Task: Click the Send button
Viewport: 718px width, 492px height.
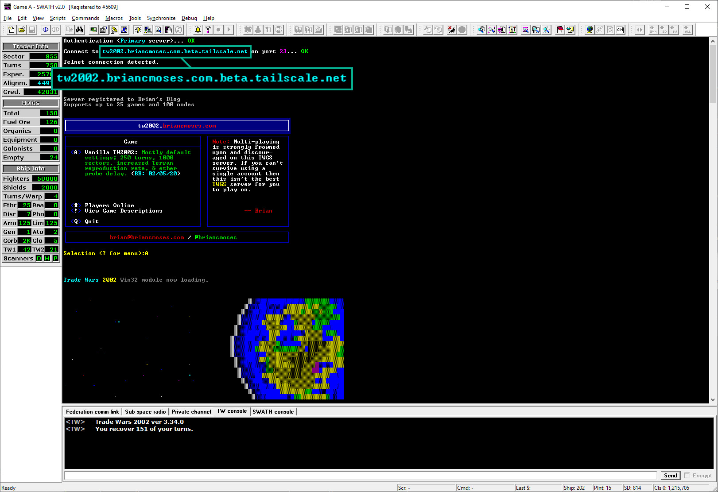Action: (x=670, y=475)
